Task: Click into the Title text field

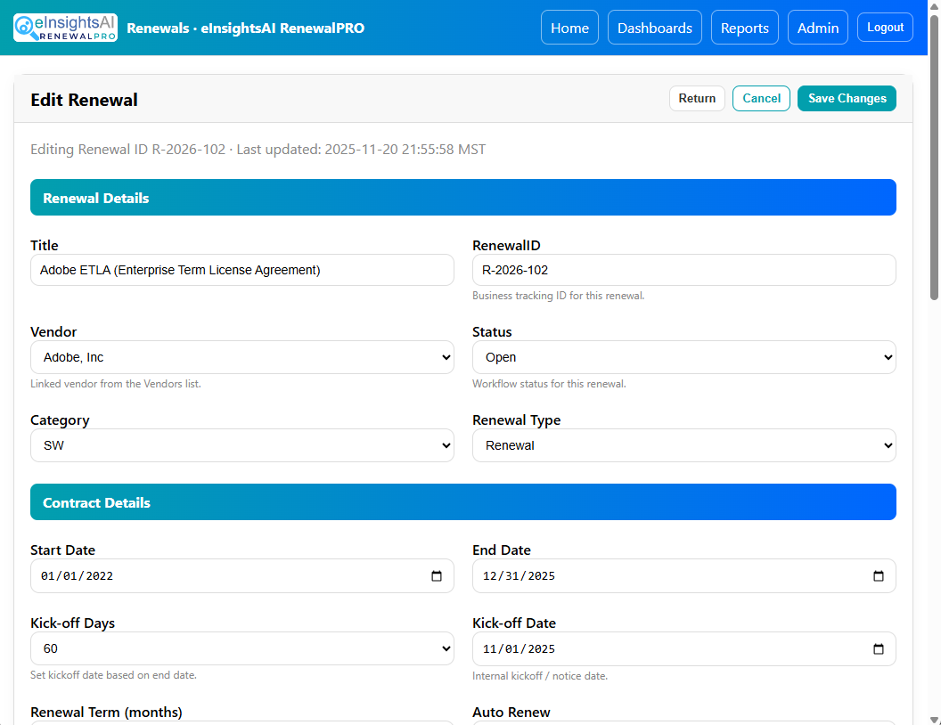Action: click(241, 270)
